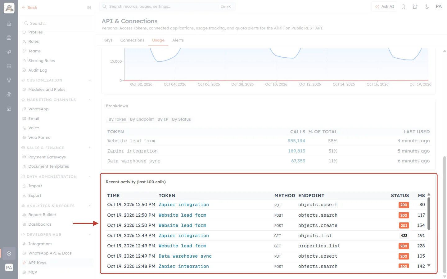
Task: Open the settings gear in left rail
Action: click(9, 253)
